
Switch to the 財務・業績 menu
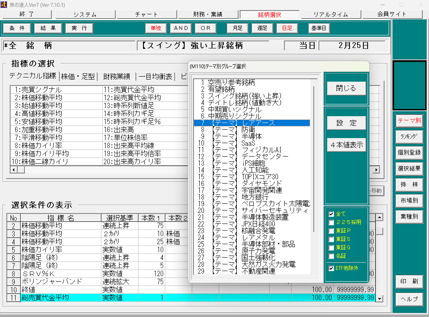pyautogui.click(x=208, y=14)
